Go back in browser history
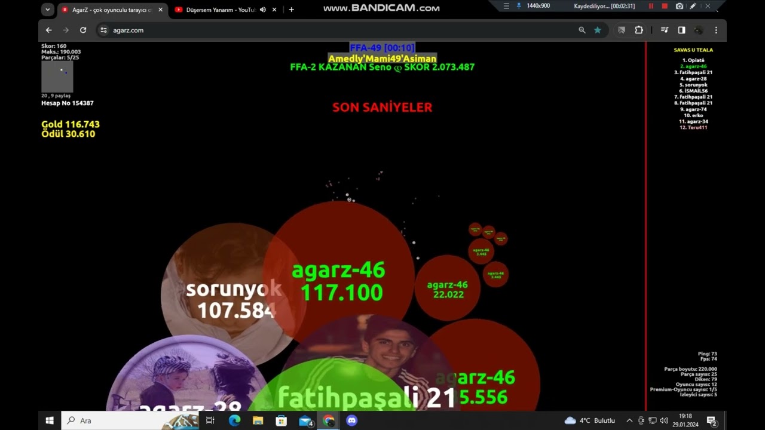765x430 pixels. pos(49,30)
